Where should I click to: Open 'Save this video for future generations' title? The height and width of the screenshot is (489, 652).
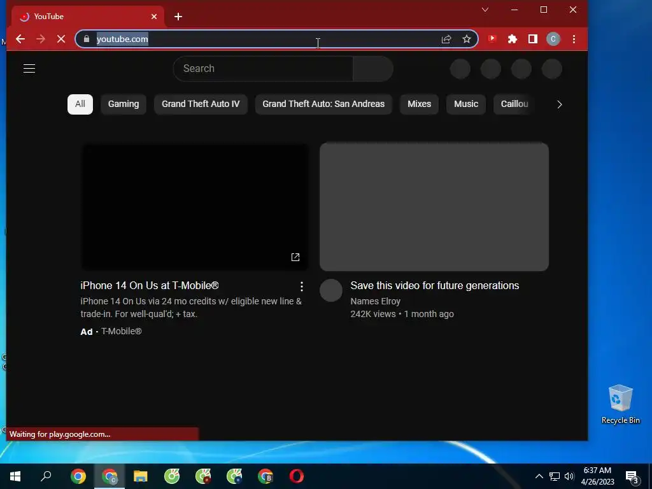pos(434,286)
